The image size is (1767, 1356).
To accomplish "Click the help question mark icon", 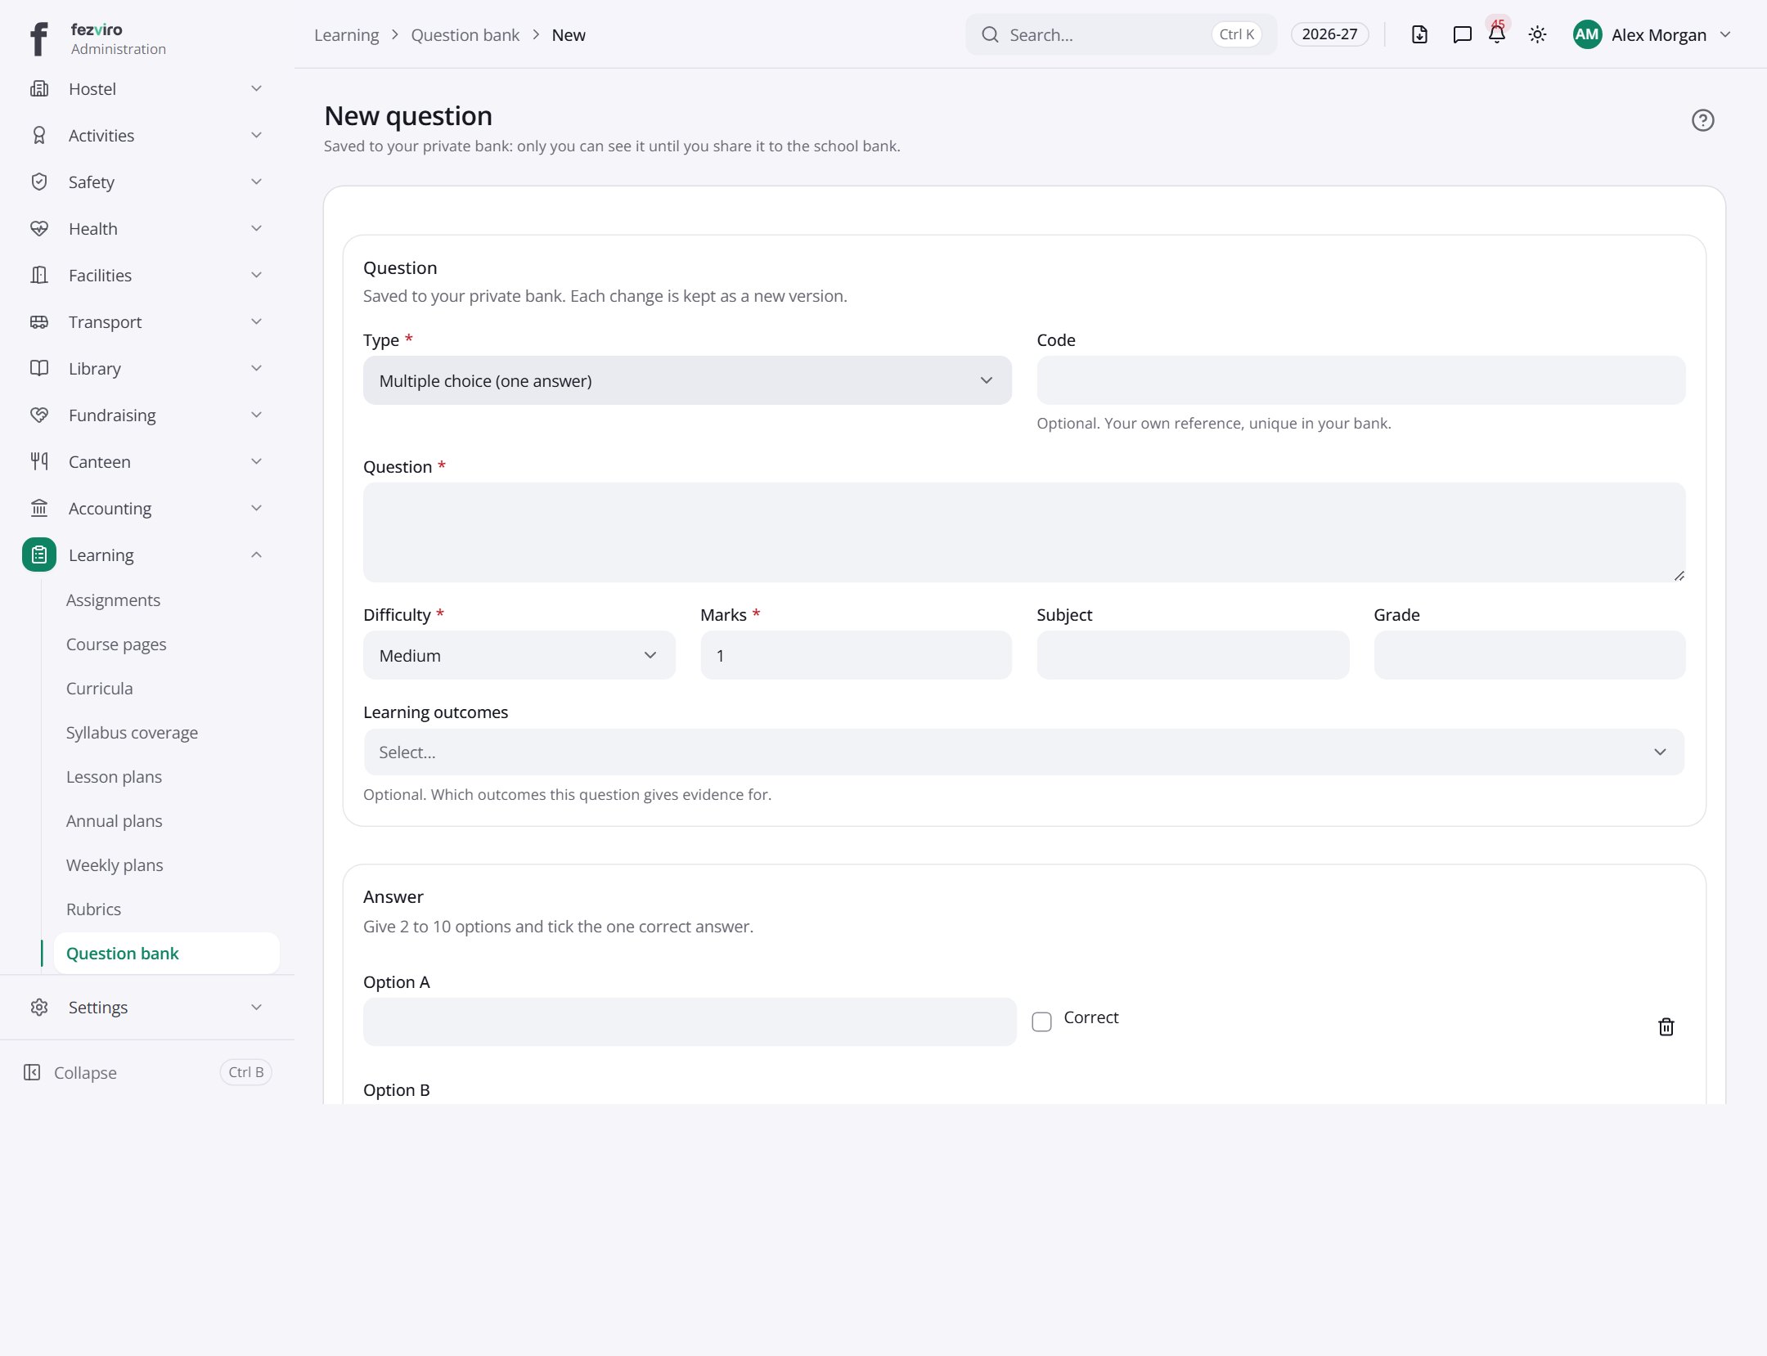I will pyautogui.click(x=1702, y=120).
